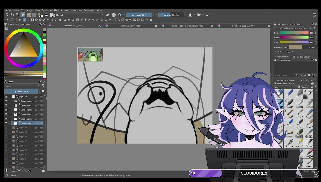Move layer down in Capas panel
The height and width of the screenshot is (182, 321).
pos(19,170)
